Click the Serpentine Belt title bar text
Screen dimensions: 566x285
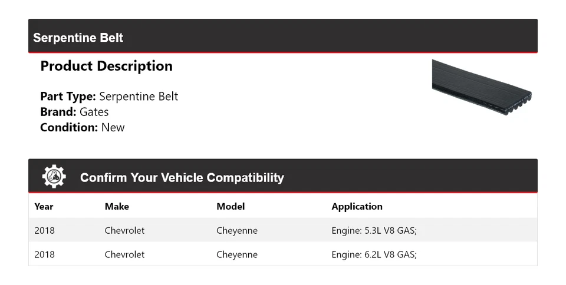coord(78,38)
